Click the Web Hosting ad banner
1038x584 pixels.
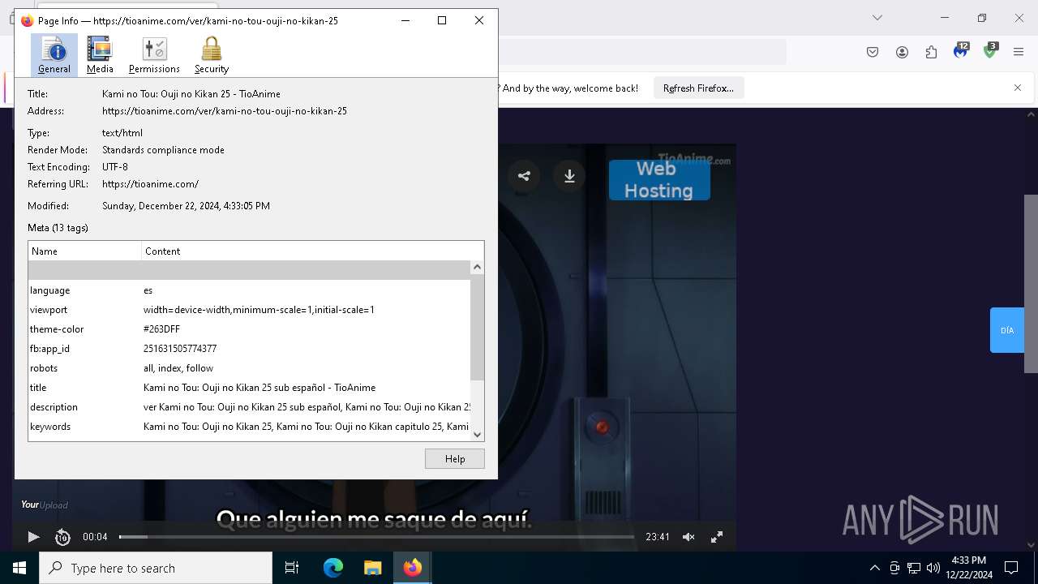[659, 180]
